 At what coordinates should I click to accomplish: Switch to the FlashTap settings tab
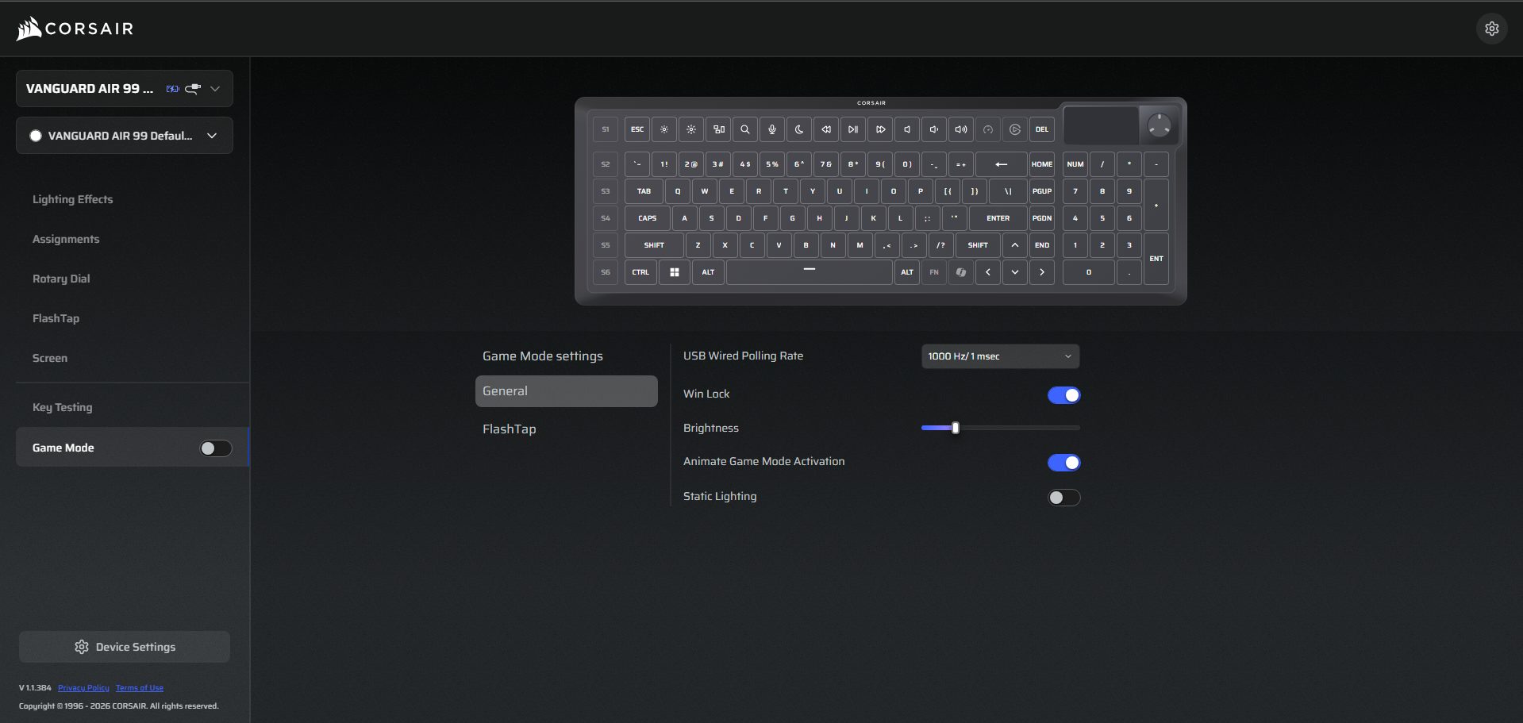pos(510,429)
